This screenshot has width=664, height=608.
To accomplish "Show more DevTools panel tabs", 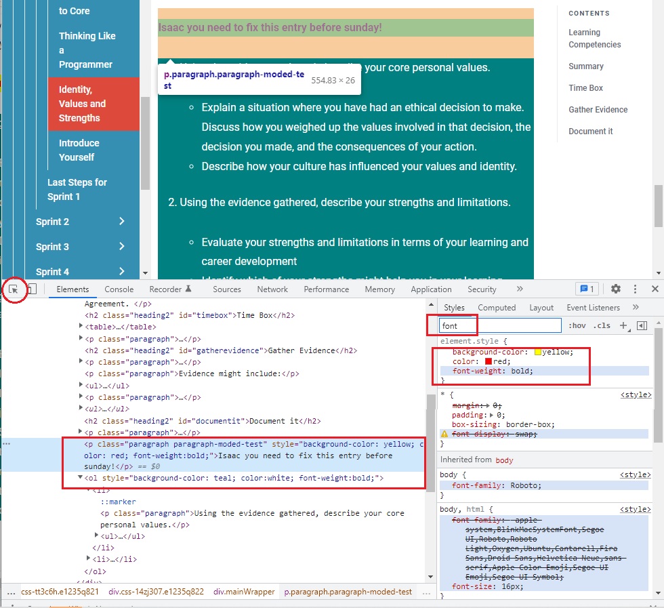I will click(520, 289).
